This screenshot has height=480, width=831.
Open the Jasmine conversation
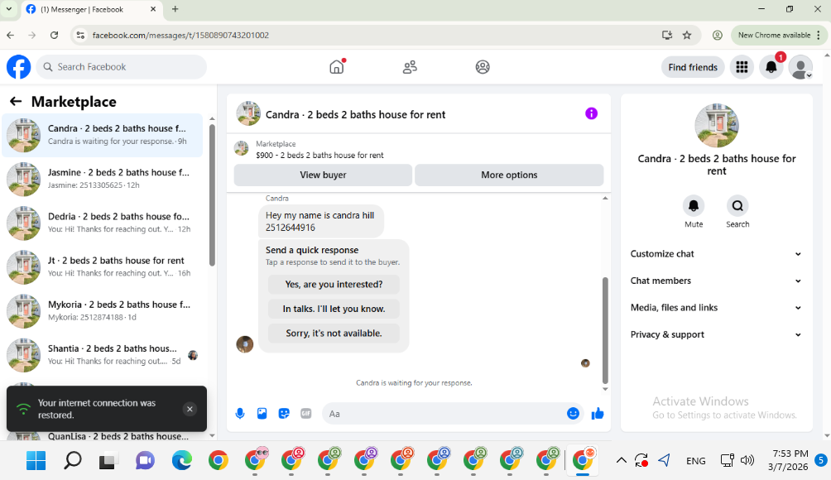(103, 179)
